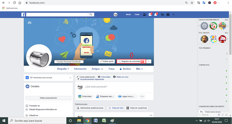Open notifications bell icon
The width and height of the screenshot is (232, 124).
pos(155,15)
